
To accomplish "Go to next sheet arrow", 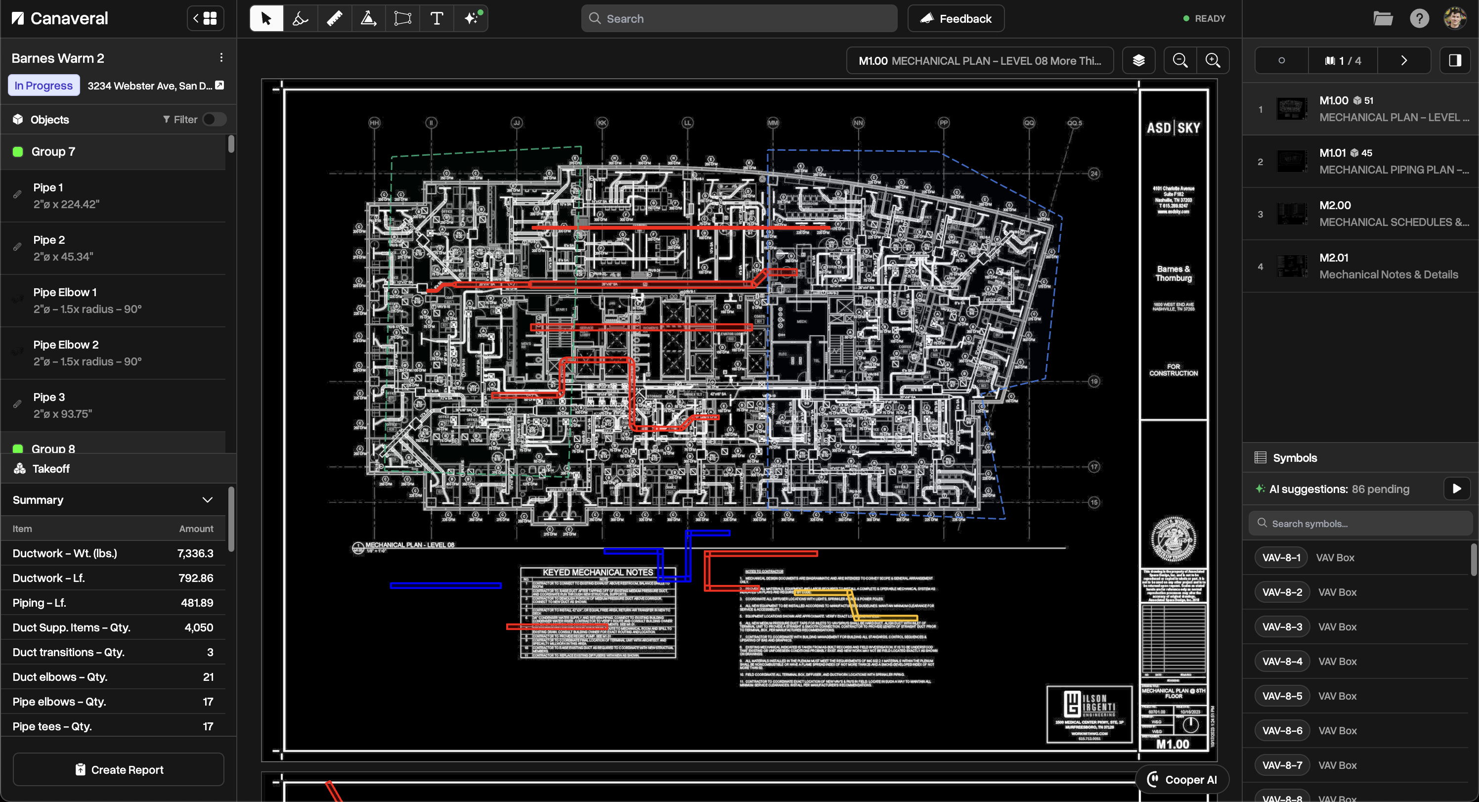I will (x=1404, y=60).
